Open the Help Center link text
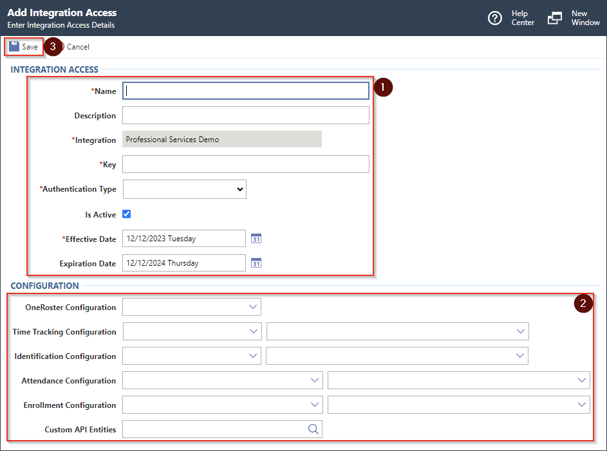The image size is (607, 451). click(x=523, y=18)
